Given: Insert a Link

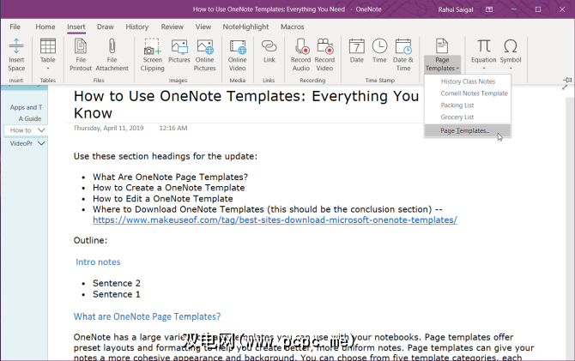Looking at the screenshot, I should 269,51.
